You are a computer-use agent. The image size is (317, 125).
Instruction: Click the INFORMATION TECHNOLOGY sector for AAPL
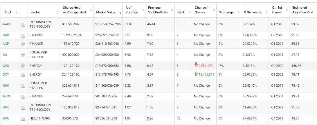[x=40, y=24]
